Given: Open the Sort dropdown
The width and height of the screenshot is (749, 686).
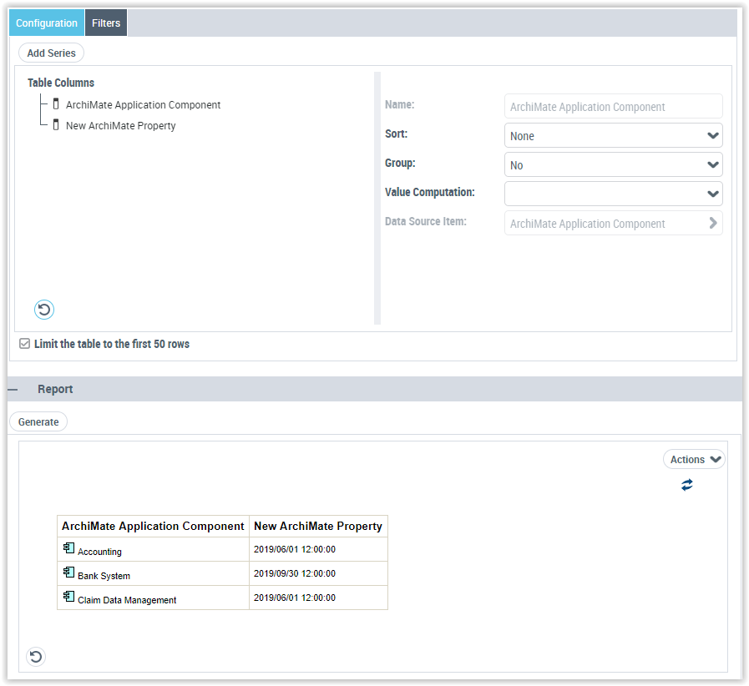Looking at the screenshot, I should 613,136.
